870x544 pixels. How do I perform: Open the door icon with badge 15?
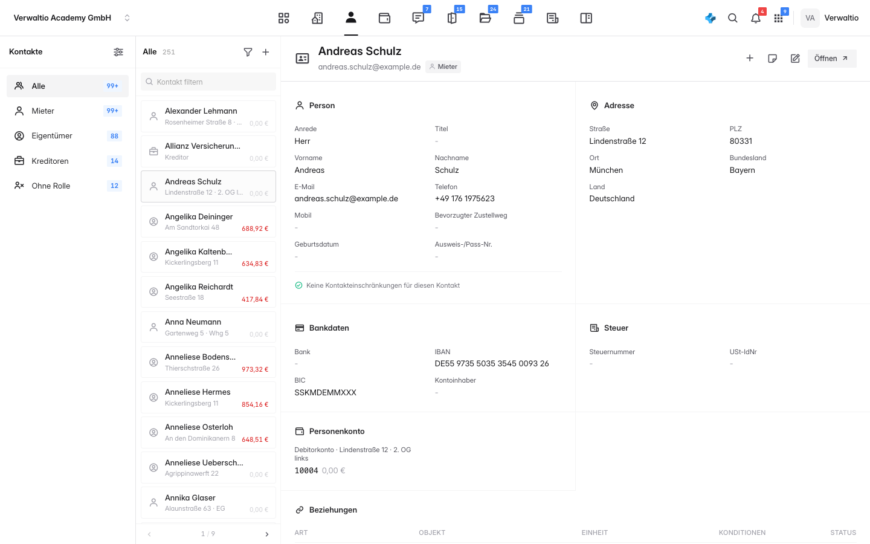pos(452,18)
